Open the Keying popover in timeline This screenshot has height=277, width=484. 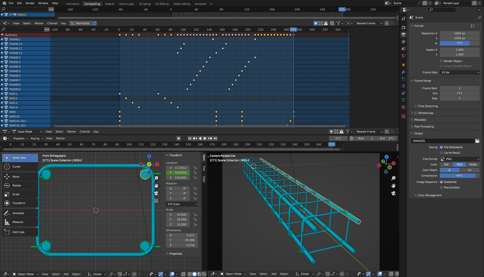coord(37,138)
